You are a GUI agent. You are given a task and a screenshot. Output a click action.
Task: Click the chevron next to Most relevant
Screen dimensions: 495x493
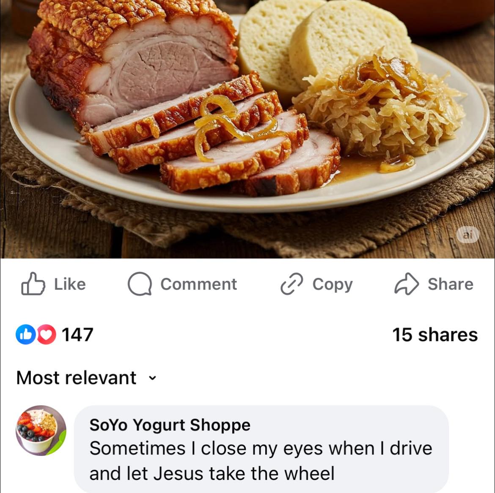pos(151,379)
